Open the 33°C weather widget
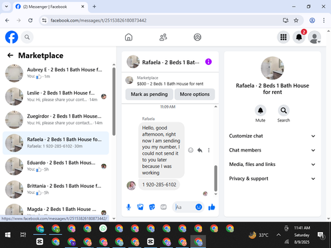This screenshot has width=331, height=248. [258, 235]
